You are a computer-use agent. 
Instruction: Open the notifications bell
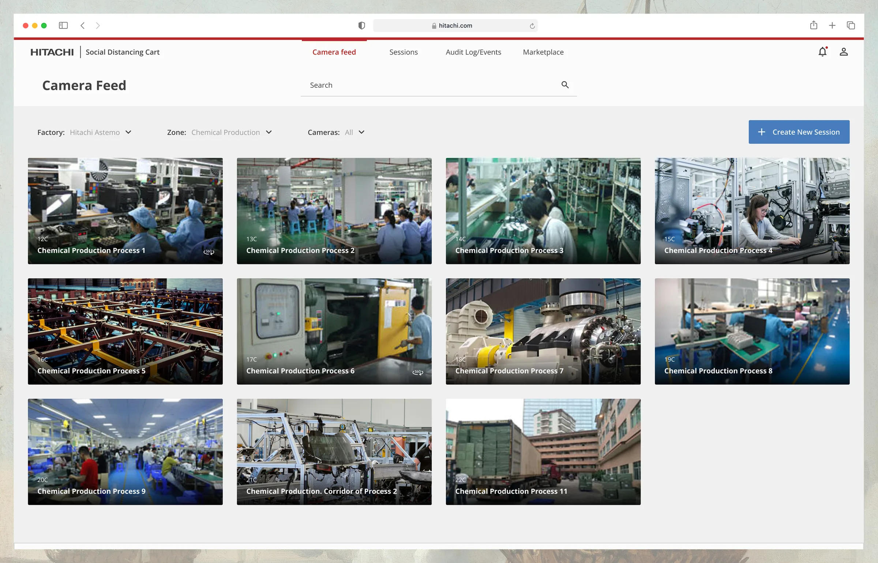(822, 52)
